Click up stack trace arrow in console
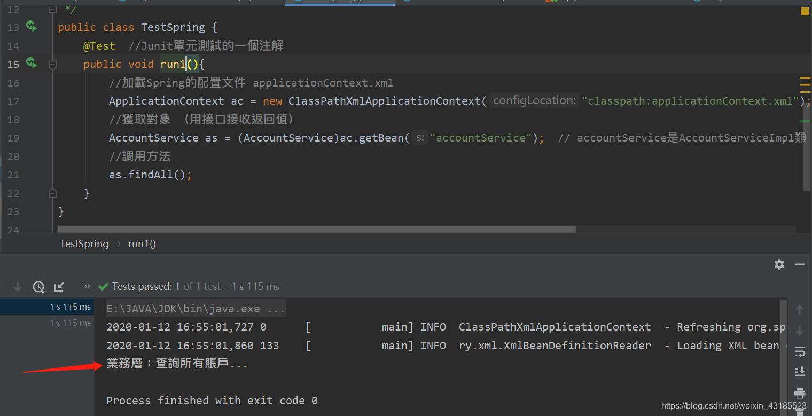 point(800,309)
